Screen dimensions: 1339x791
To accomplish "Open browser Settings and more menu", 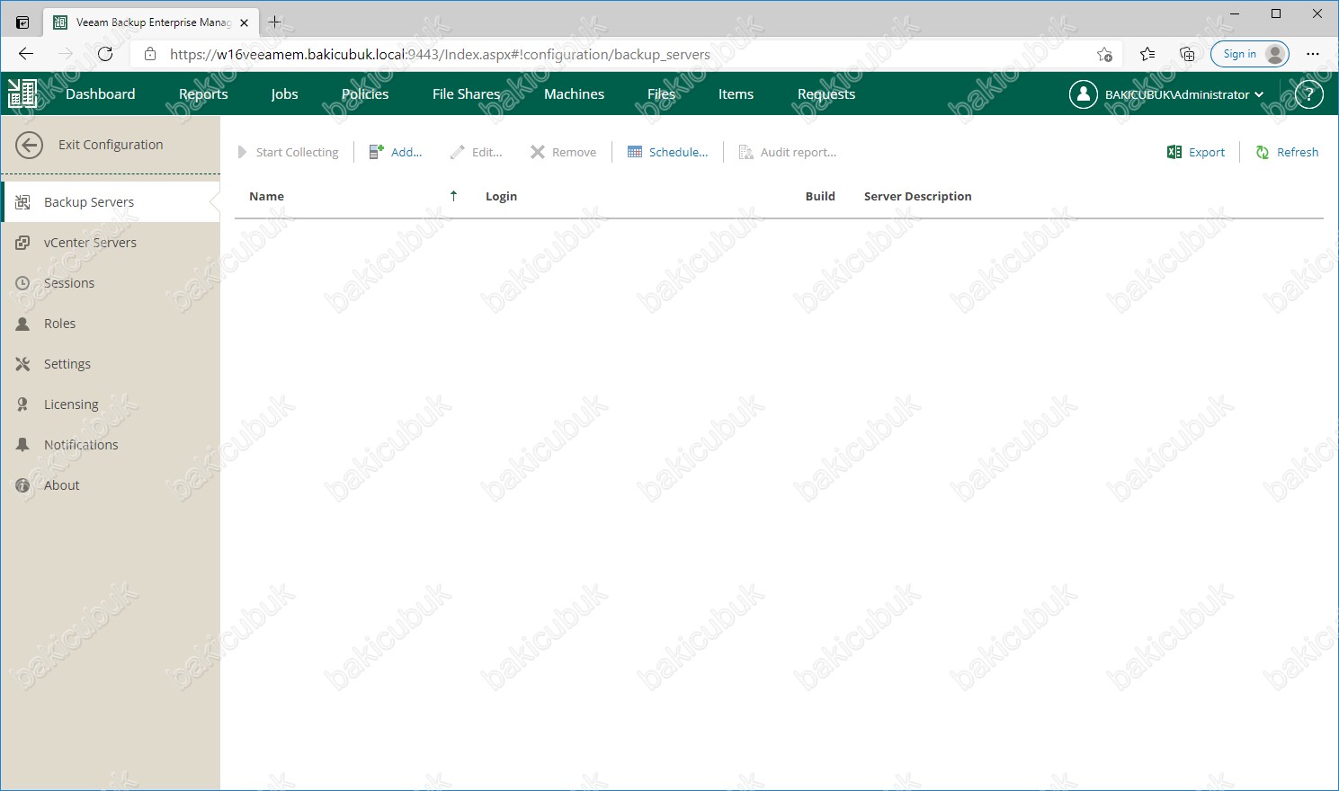I will pyautogui.click(x=1313, y=54).
